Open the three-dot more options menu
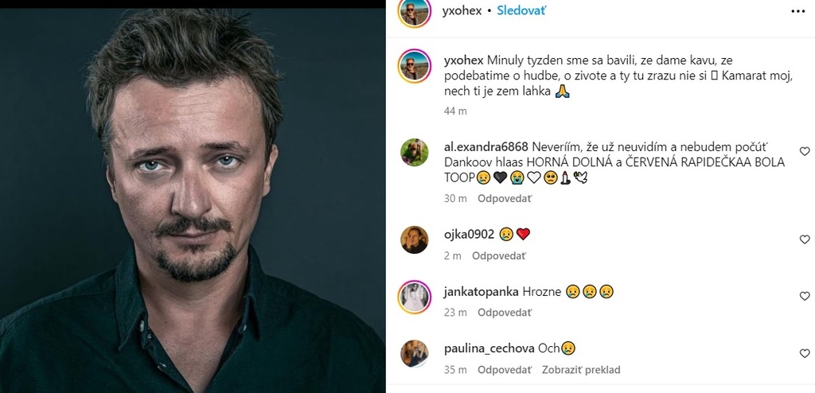This screenshot has width=815, height=393. click(797, 11)
